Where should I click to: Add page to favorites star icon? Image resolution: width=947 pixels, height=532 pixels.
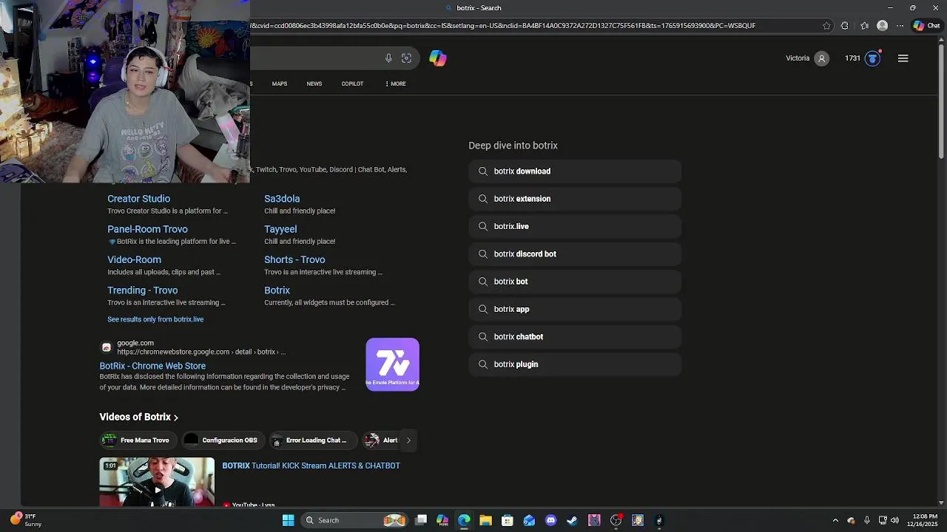tap(826, 26)
